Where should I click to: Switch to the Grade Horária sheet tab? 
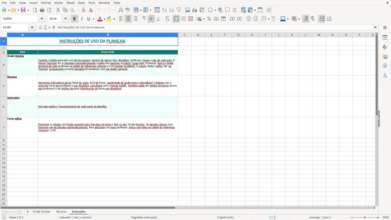click(x=41, y=212)
